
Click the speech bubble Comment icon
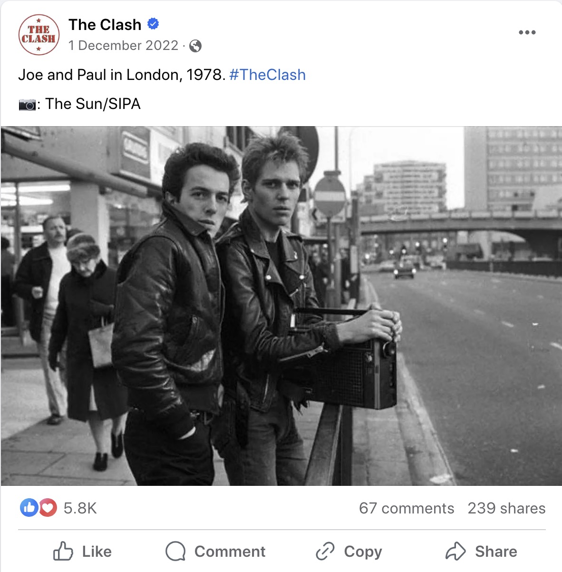coord(175,552)
